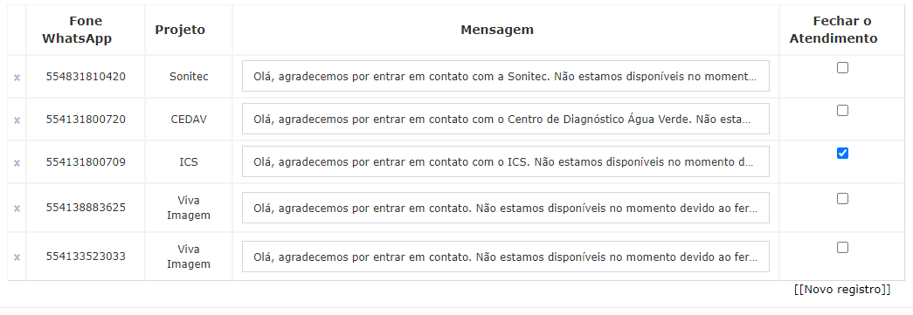Uncheck Fechar o Atendimento for ICS
The image size is (913, 315).
[x=842, y=153]
